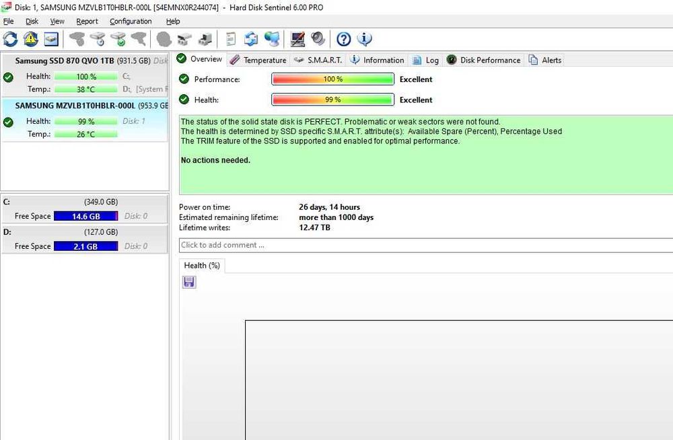Click the grayed-out round blob toolbar icon

click(x=164, y=39)
